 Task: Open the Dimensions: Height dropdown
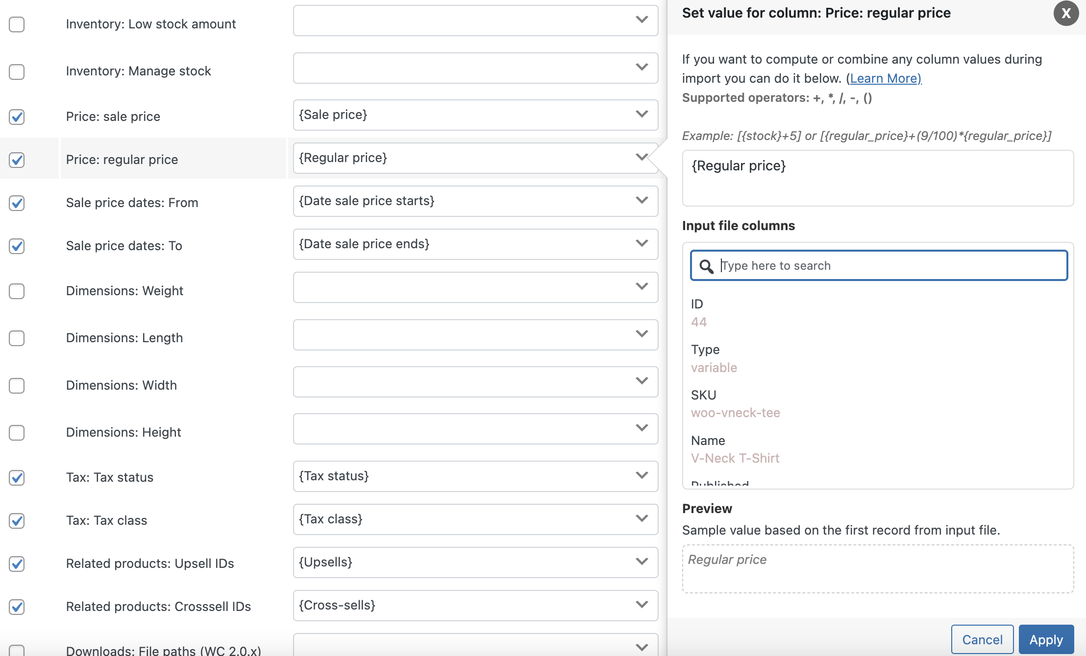pyautogui.click(x=475, y=429)
